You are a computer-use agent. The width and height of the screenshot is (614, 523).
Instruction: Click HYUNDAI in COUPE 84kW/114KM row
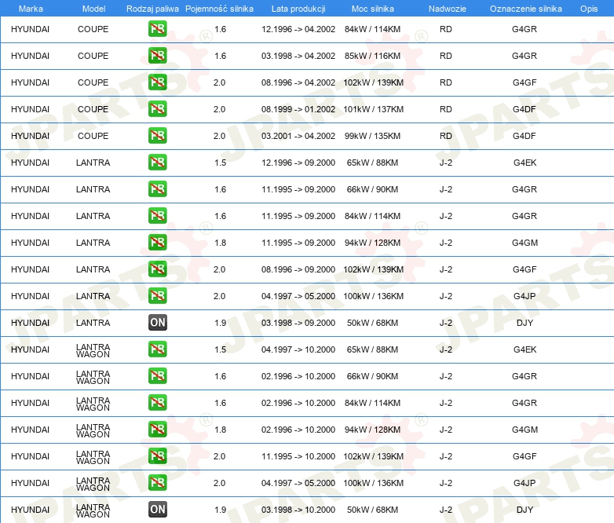click(x=30, y=29)
